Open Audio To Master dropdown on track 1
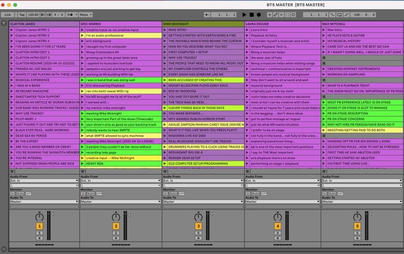The image size is (404, 254). click(44, 202)
